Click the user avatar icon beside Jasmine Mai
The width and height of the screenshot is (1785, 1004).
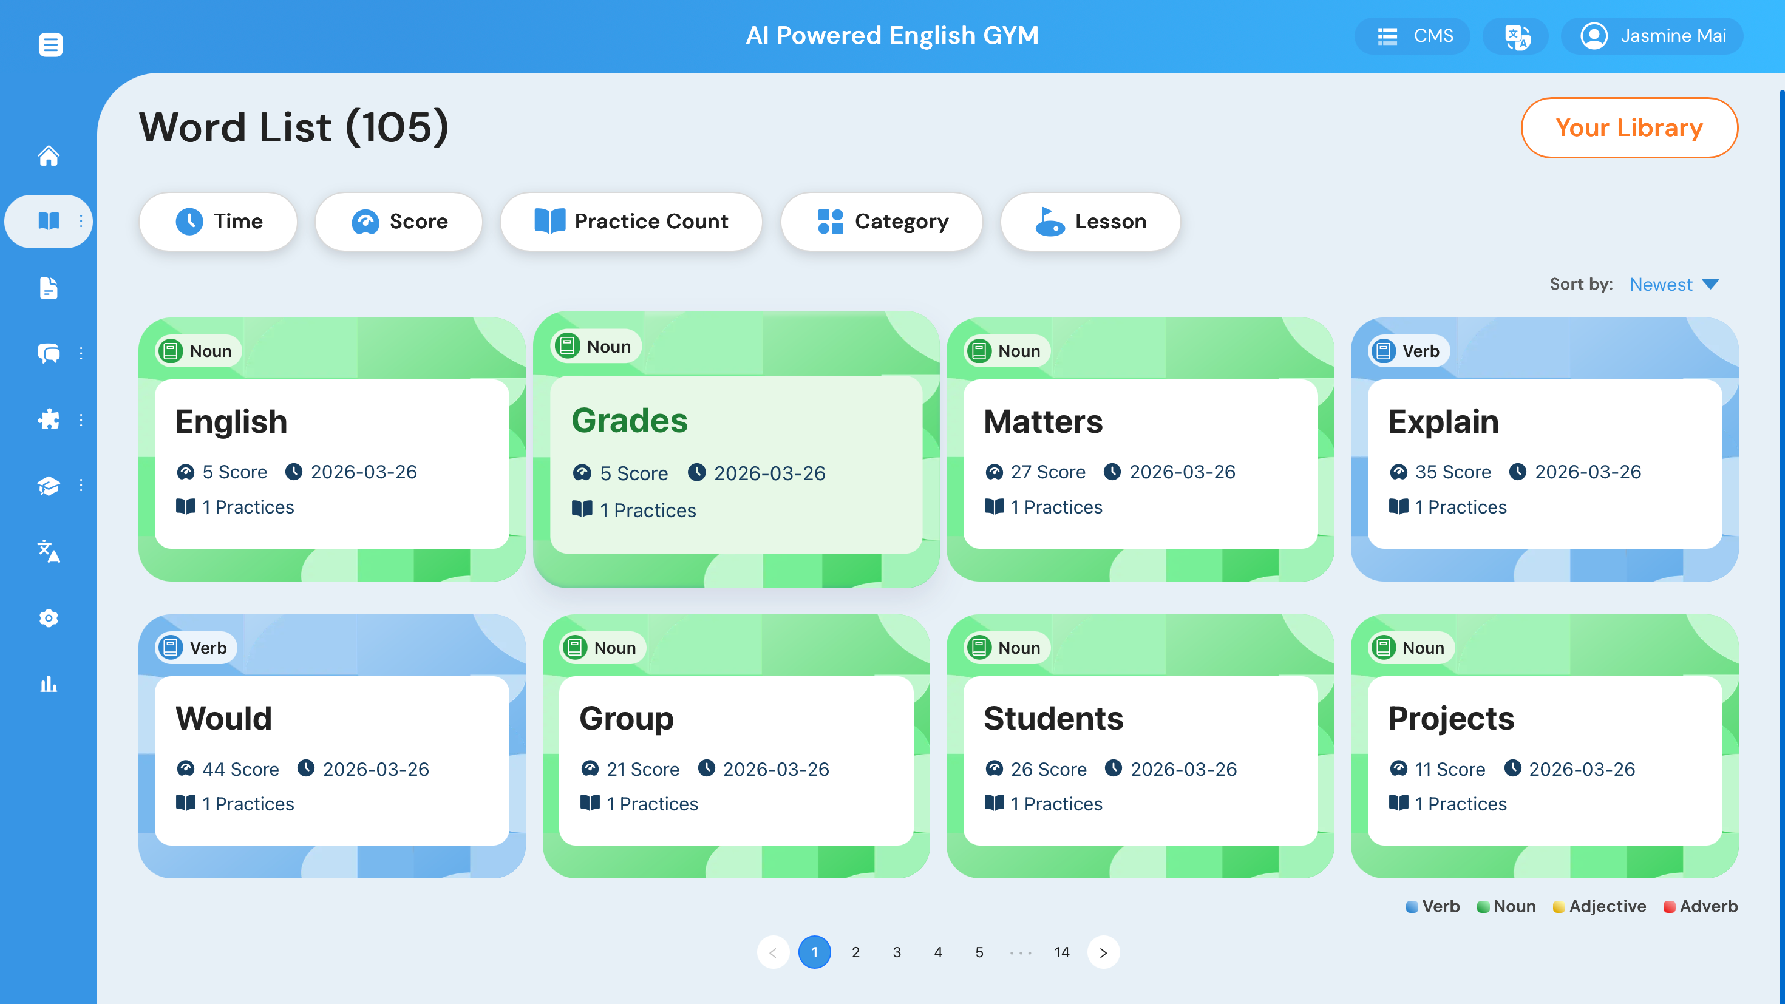[x=1594, y=36]
